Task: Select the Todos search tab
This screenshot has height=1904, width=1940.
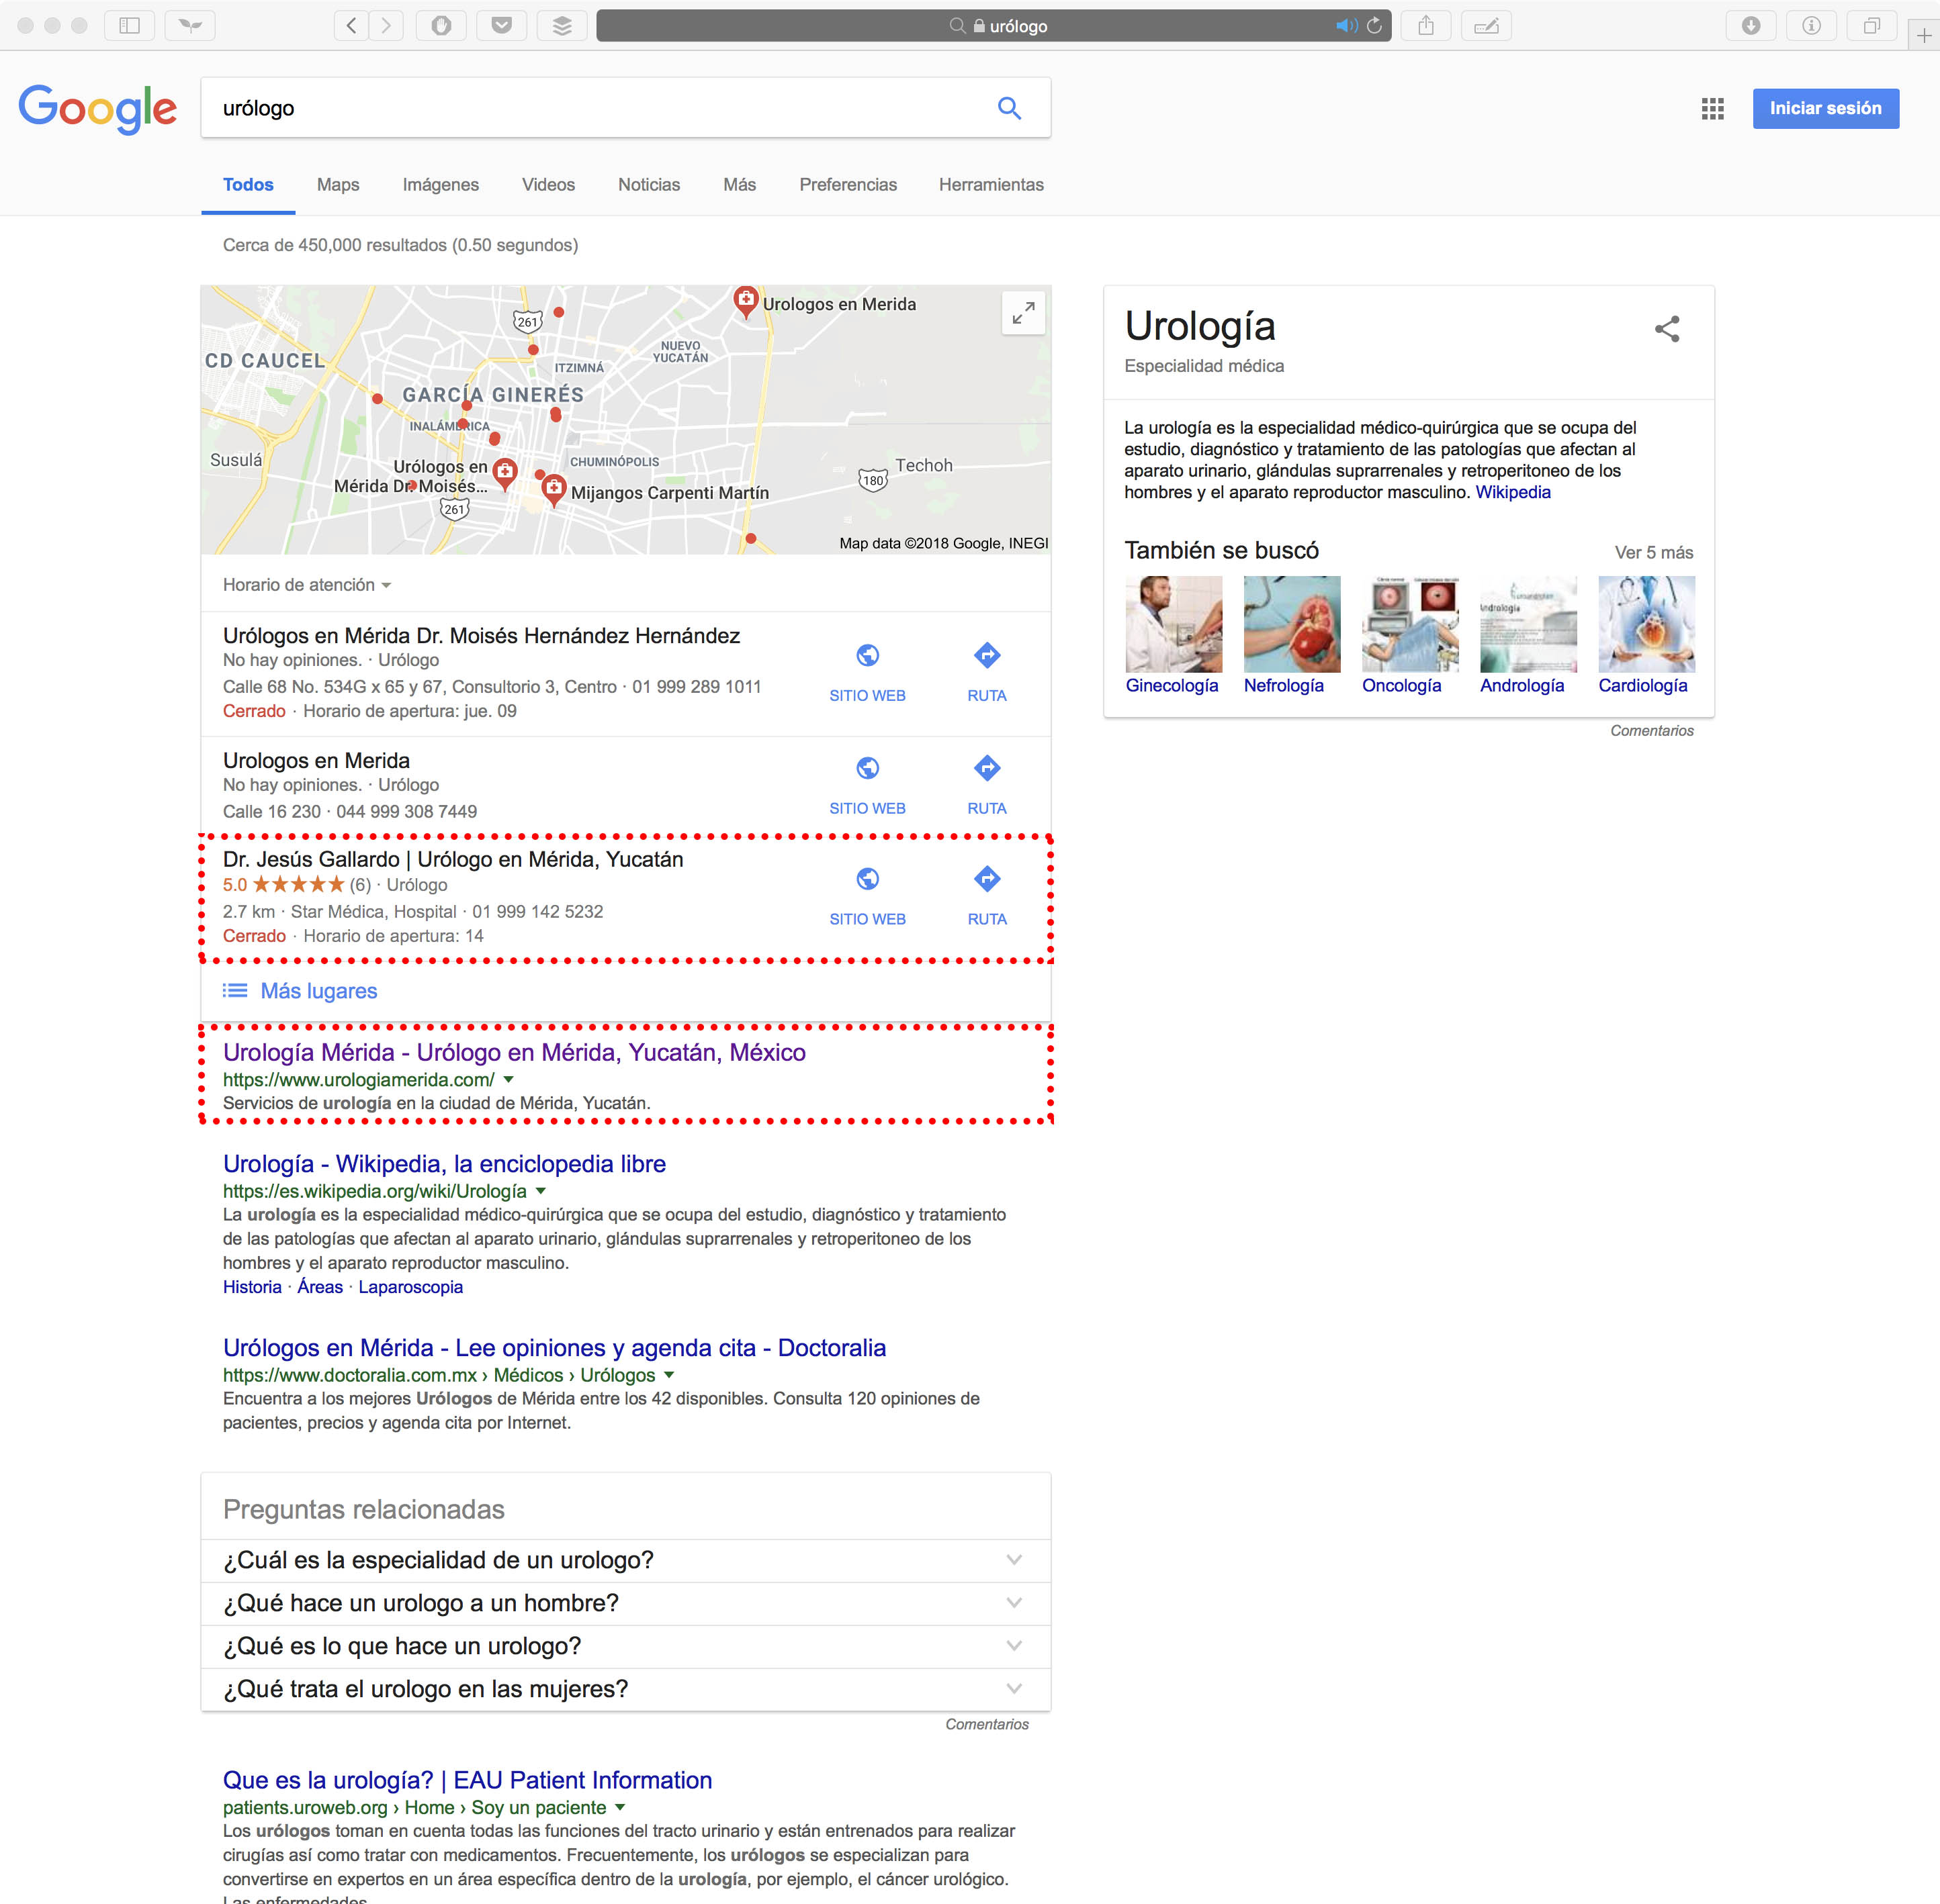Action: pyautogui.click(x=248, y=185)
